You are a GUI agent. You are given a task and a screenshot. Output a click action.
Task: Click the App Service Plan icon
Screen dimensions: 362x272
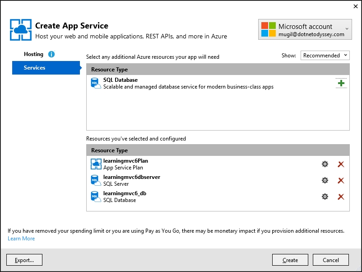(96, 164)
